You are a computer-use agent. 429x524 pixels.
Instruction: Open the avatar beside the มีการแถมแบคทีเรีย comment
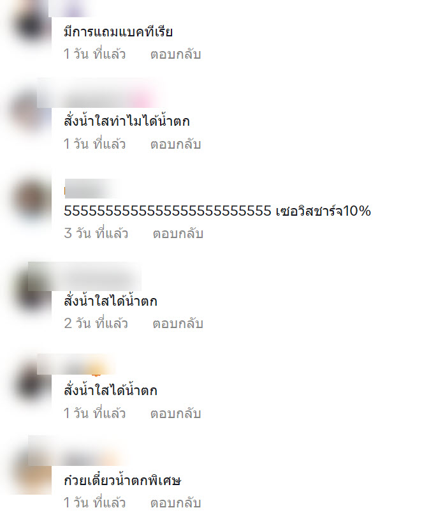pyautogui.click(x=32, y=25)
